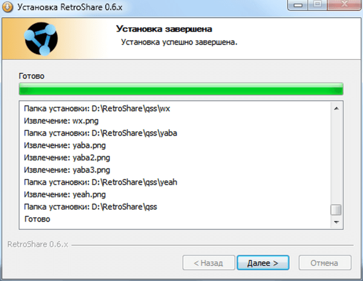Select the log line 'Извлечение: yeah.png'
This screenshot has height=281, width=363.
click(x=65, y=194)
